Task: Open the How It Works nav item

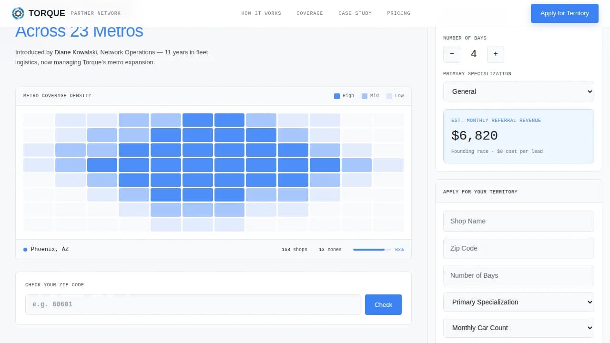Action: [261, 13]
